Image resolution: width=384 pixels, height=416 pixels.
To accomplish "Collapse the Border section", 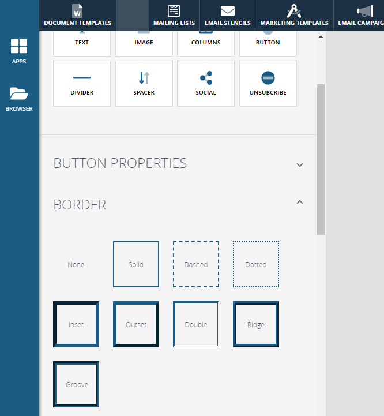I will pyautogui.click(x=299, y=203).
